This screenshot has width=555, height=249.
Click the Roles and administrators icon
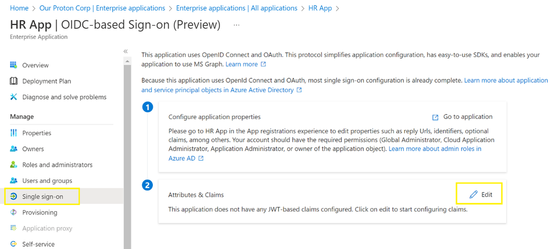click(x=13, y=165)
